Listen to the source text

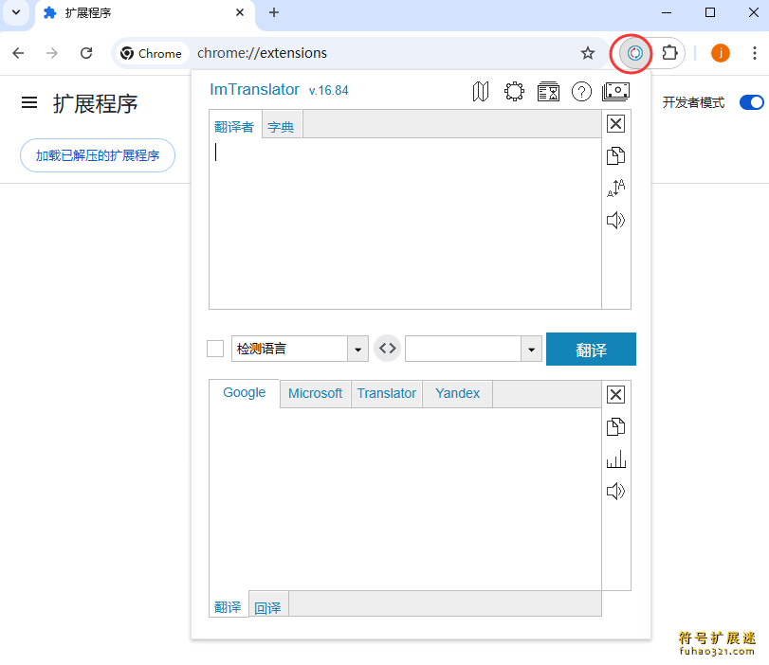[x=615, y=220]
